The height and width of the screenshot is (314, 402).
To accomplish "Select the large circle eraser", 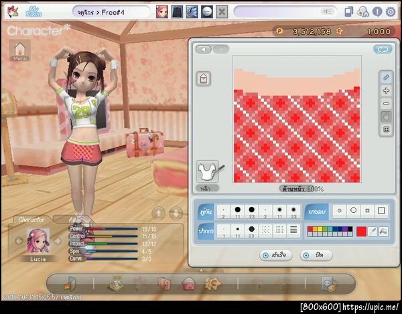I will pos(354,211).
